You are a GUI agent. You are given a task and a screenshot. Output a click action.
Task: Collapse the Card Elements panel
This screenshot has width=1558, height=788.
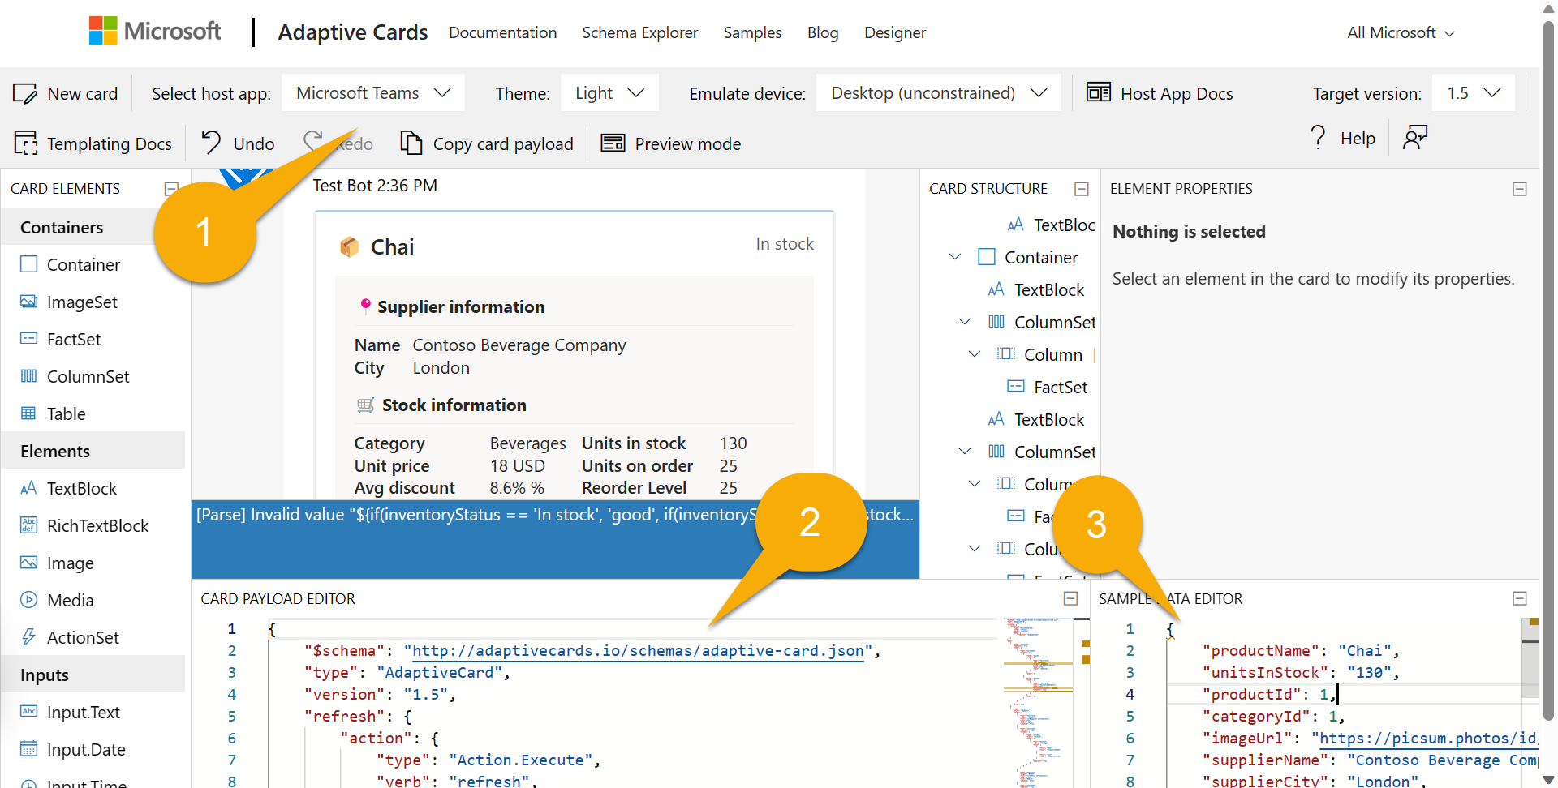(x=171, y=189)
